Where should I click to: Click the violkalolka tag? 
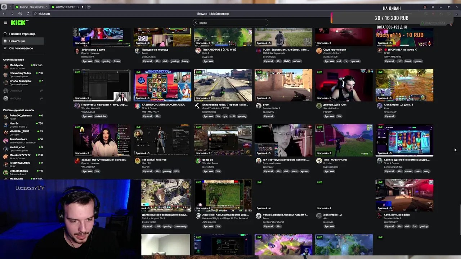[x=101, y=116]
